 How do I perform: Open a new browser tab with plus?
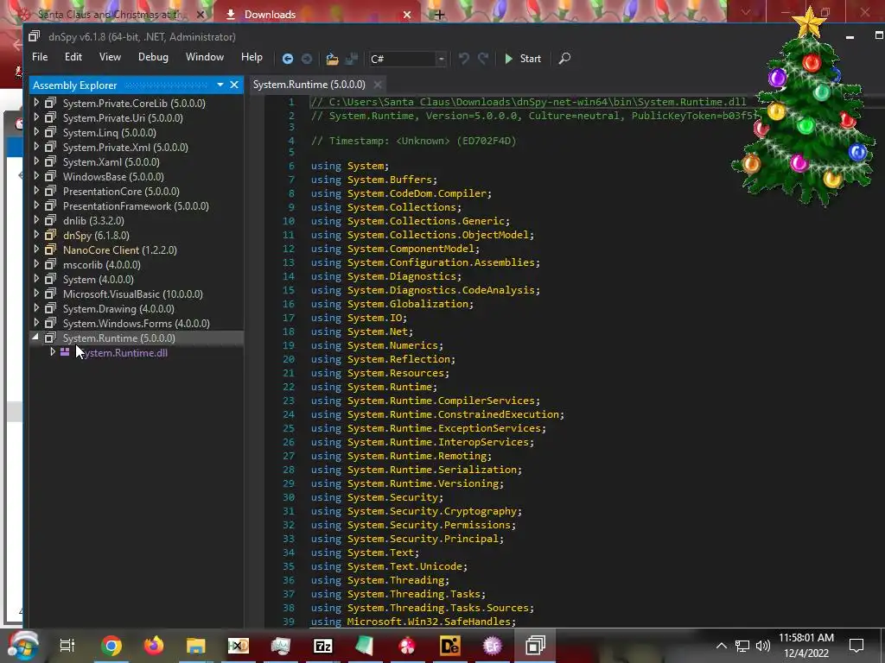point(439,15)
